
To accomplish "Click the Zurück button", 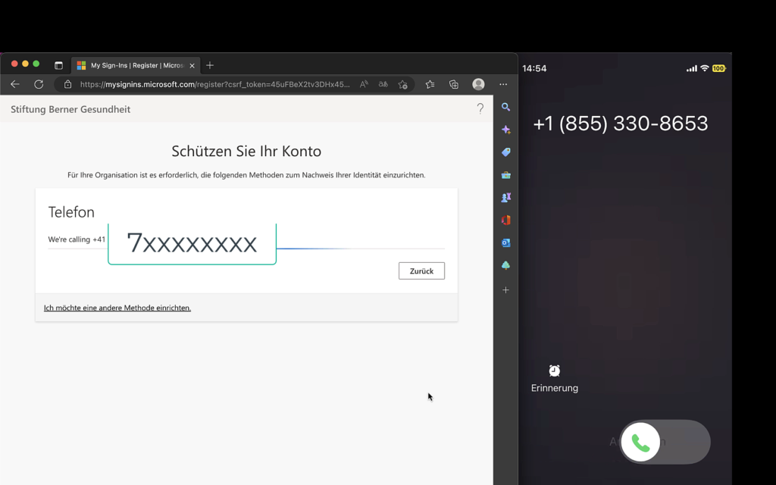I will click(421, 271).
